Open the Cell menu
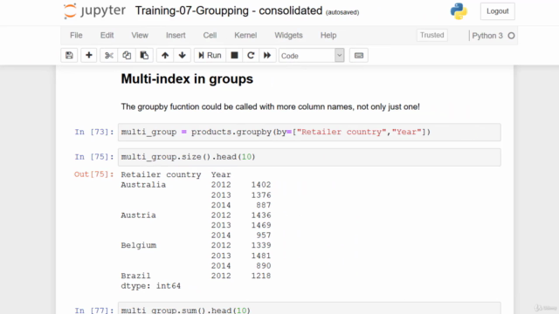 (210, 35)
